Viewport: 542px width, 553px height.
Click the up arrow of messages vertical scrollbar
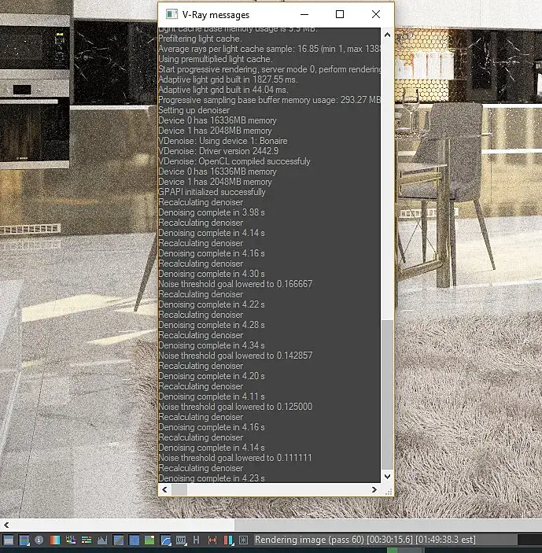click(387, 35)
